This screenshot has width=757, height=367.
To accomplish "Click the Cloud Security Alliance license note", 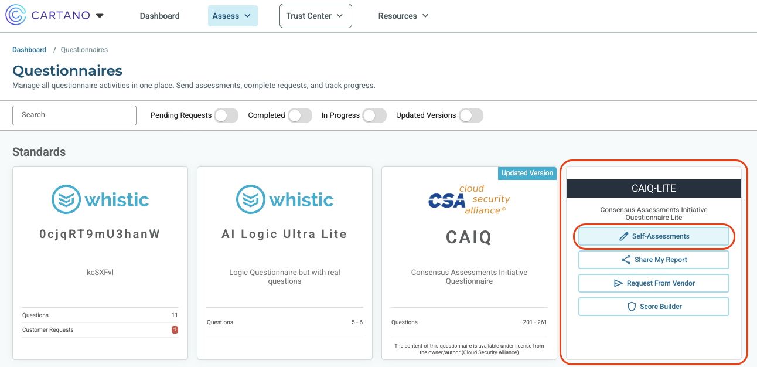I will pyautogui.click(x=469, y=349).
